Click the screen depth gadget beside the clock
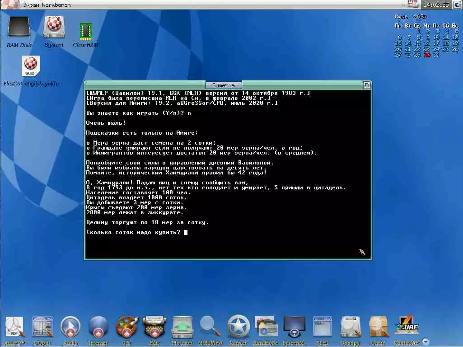This screenshot has height=347, width=463. [x=457, y=5]
